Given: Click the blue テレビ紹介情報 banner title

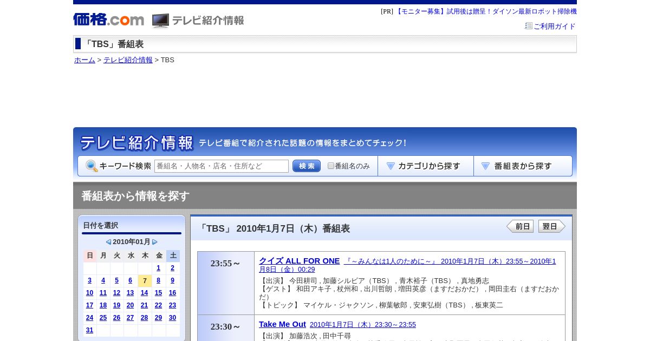Looking at the screenshot, I should [136, 143].
